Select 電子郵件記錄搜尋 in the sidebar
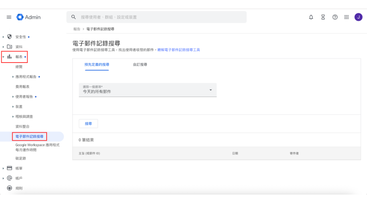 [x=29, y=136]
